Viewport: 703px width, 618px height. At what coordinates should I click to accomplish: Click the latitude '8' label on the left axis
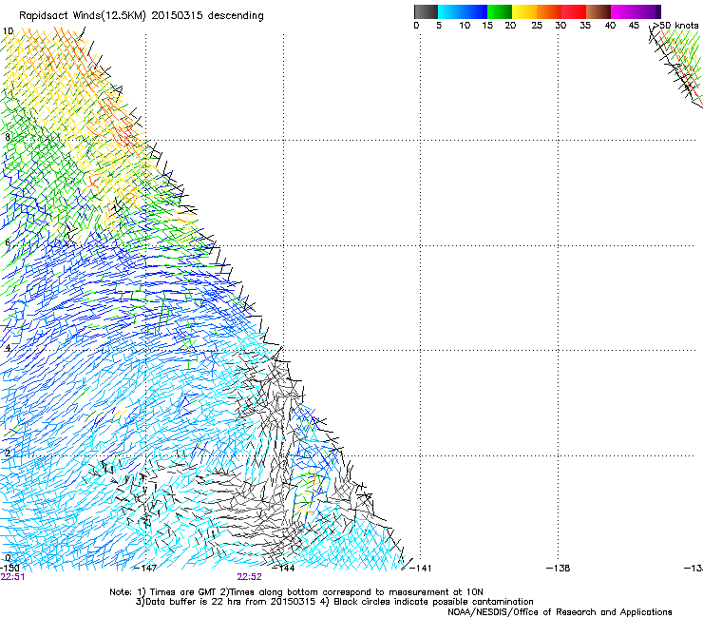click(8, 137)
